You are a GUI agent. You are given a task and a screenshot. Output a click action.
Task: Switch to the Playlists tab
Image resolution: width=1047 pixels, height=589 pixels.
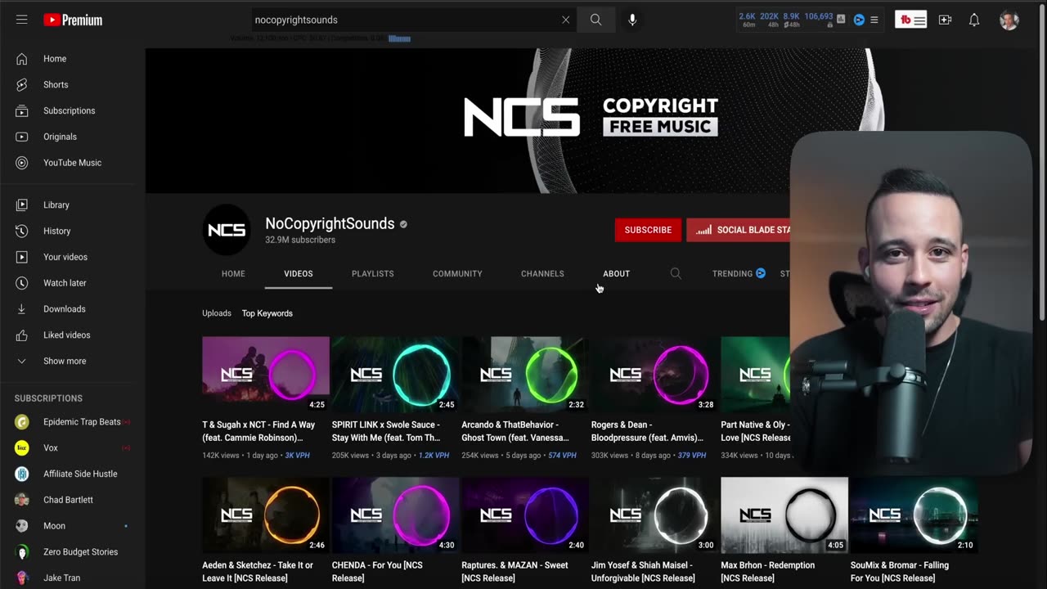[373, 274]
